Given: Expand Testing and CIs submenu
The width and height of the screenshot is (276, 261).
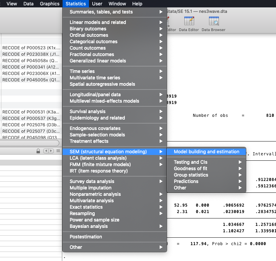Looking at the screenshot, I should pos(206,162).
